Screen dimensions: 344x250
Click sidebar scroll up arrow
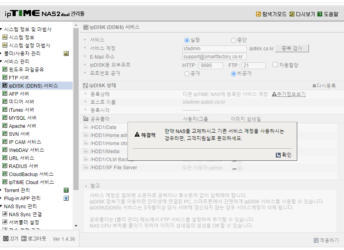tap(76, 25)
